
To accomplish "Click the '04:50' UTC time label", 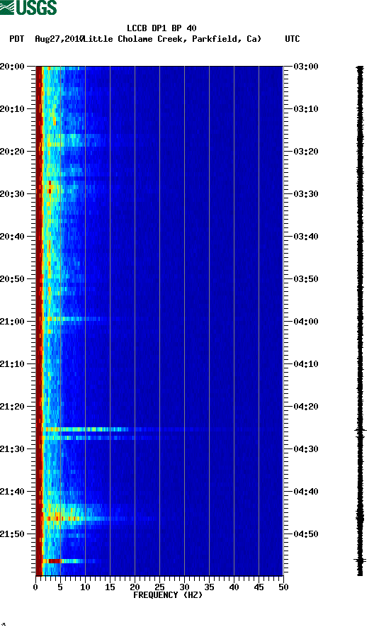I will pos(306,534).
